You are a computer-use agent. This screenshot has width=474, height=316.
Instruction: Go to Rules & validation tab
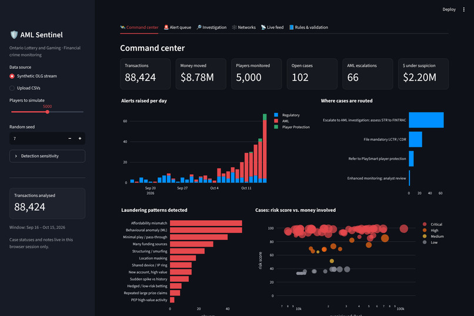[x=309, y=27]
